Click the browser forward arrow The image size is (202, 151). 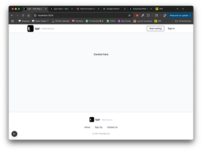click(18, 15)
